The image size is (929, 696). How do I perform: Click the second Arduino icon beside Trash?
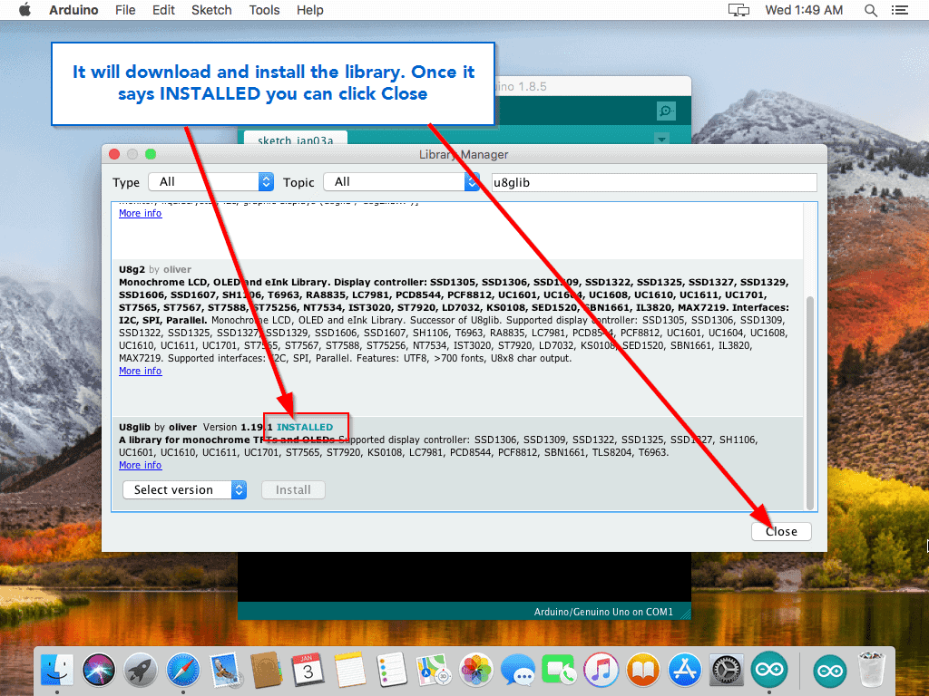pyautogui.click(x=829, y=672)
